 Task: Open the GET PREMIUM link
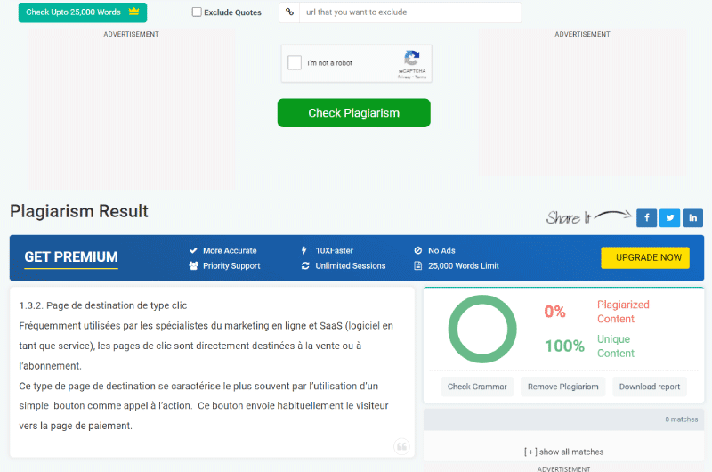point(71,257)
